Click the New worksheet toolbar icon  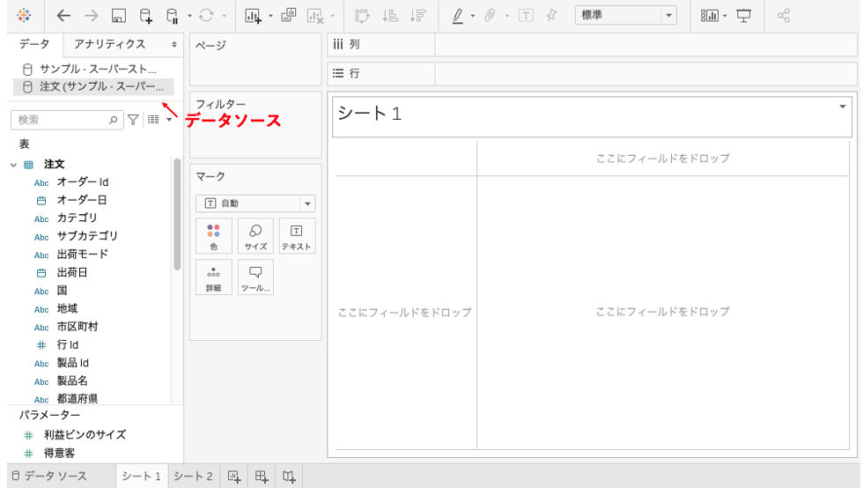[253, 16]
